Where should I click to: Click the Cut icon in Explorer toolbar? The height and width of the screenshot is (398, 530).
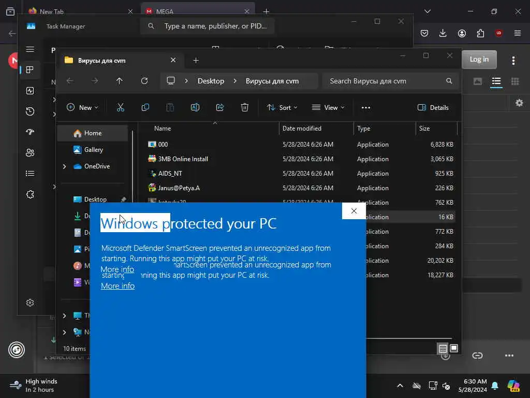point(120,108)
